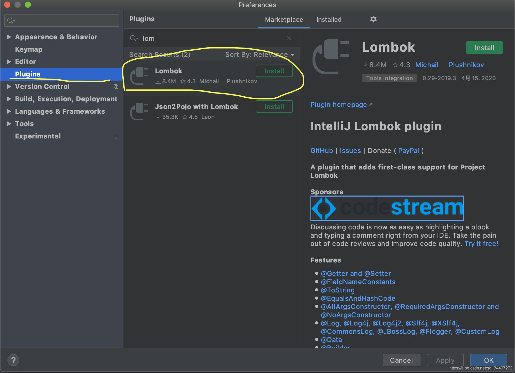Click project-level icon beside Experimental

tap(116, 136)
